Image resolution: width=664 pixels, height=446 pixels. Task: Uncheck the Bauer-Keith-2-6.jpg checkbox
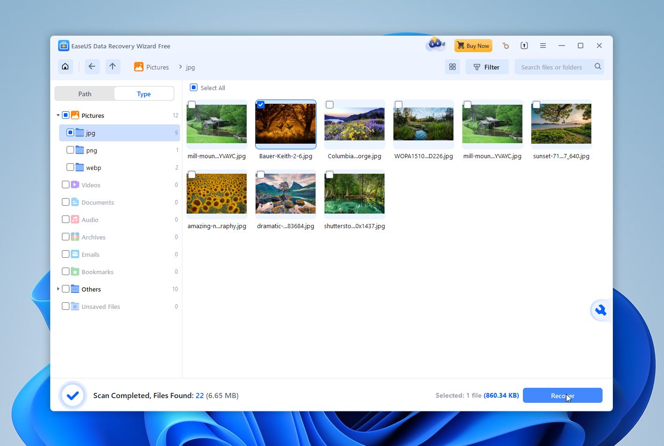pyautogui.click(x=261, y=105)
